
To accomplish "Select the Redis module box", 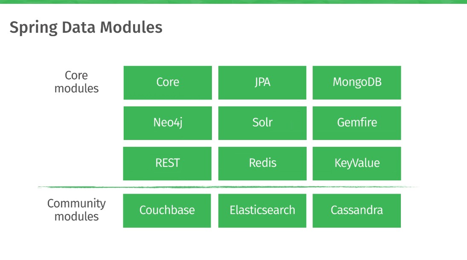I will 262,163.
